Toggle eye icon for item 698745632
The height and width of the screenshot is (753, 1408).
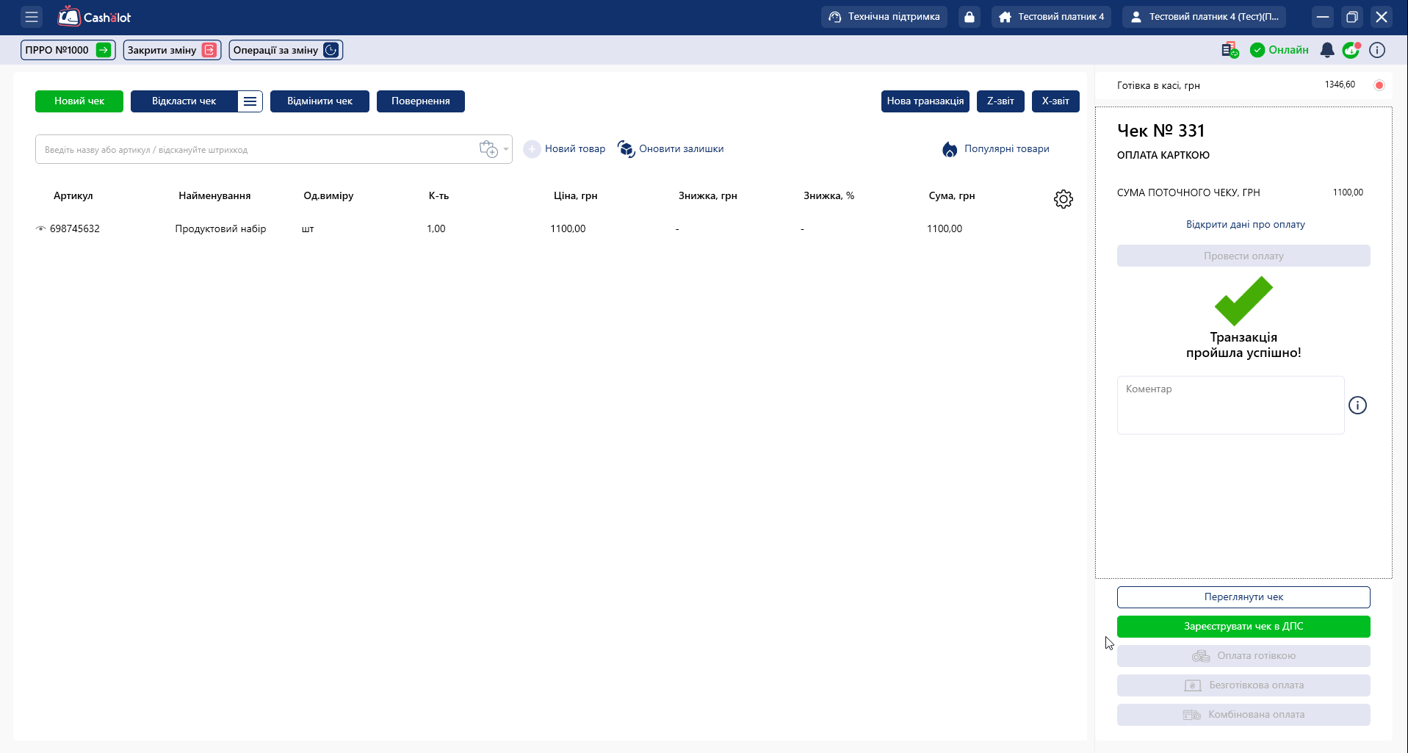coord(41,228)
